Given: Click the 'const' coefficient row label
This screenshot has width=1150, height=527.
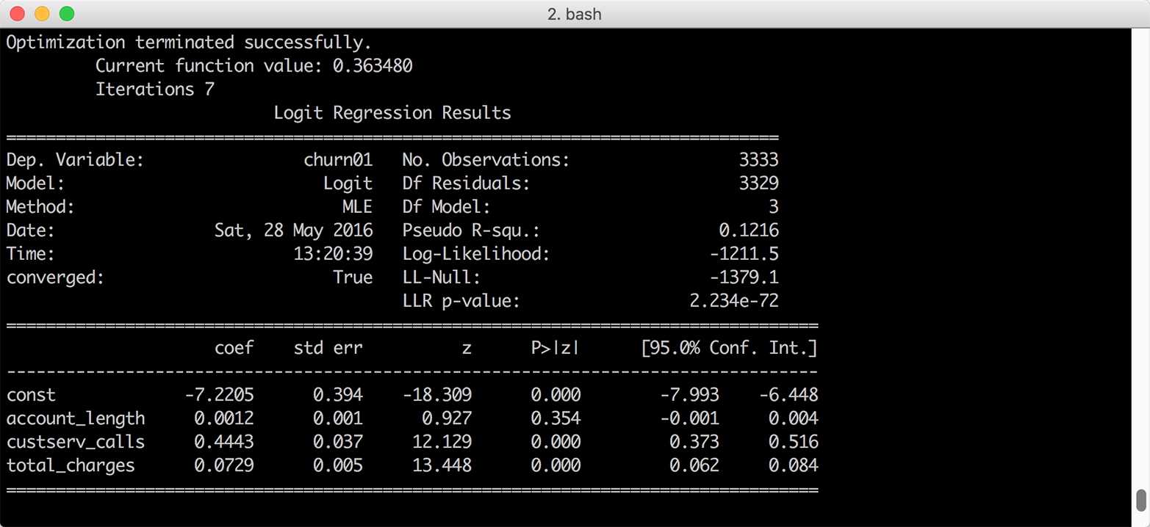Looking at the screenshot, I should click(x=32, y=394).
